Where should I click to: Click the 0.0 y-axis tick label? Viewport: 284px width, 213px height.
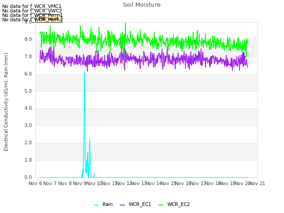(x=28, y=177)
